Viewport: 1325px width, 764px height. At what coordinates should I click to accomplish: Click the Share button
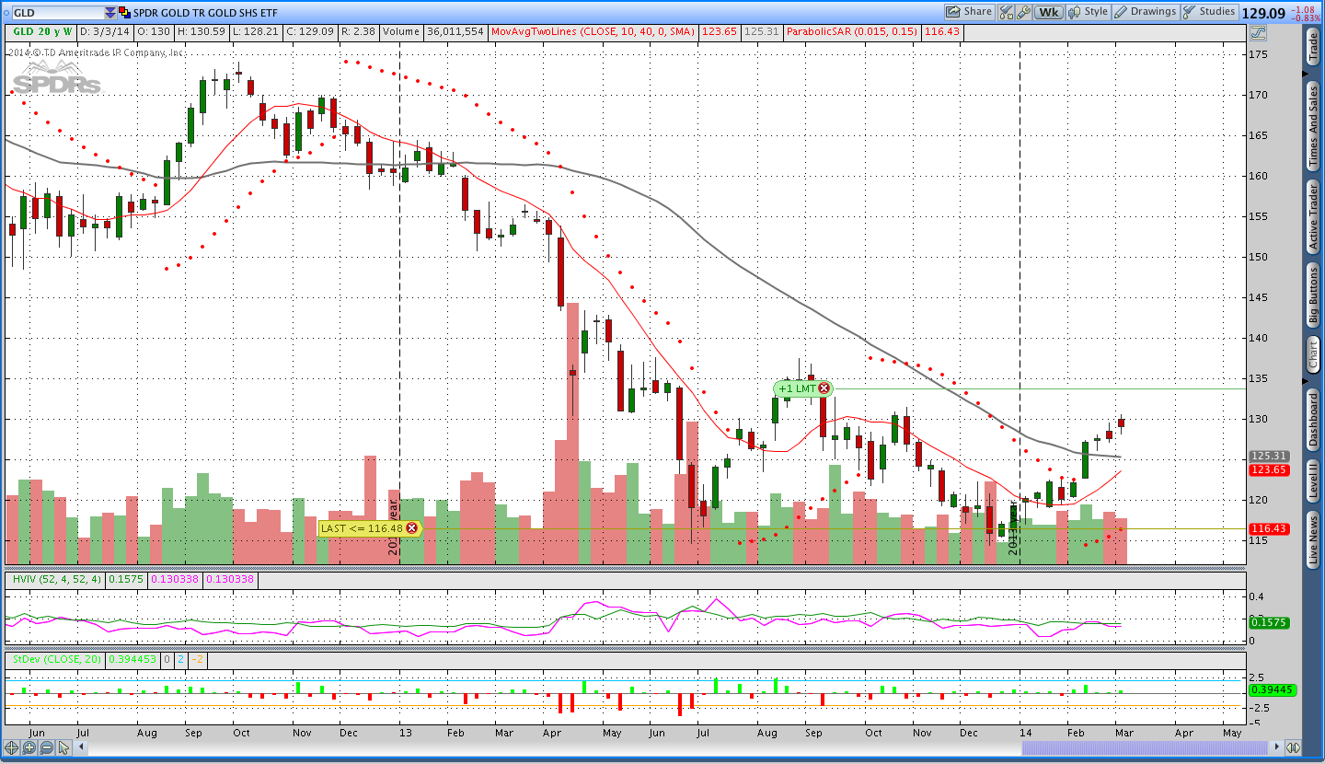point(970,12)
